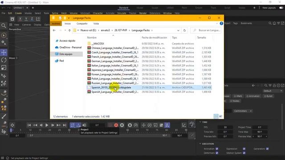Toggle the Position key icon in timeline bar
This screenshot has height=160, width=285.
click(143, 125)
